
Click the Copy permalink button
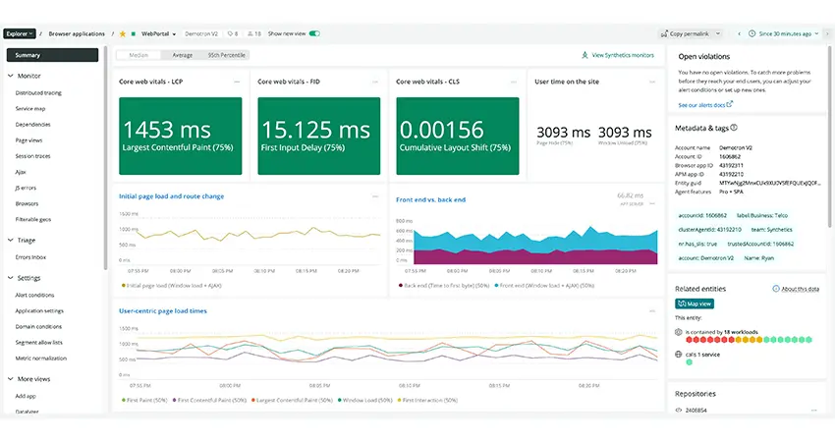click(685, 33)
